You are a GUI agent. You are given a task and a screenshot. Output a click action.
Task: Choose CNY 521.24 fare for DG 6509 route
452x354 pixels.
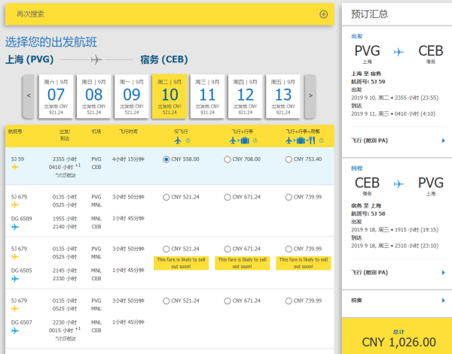click(x=166, y=197)
